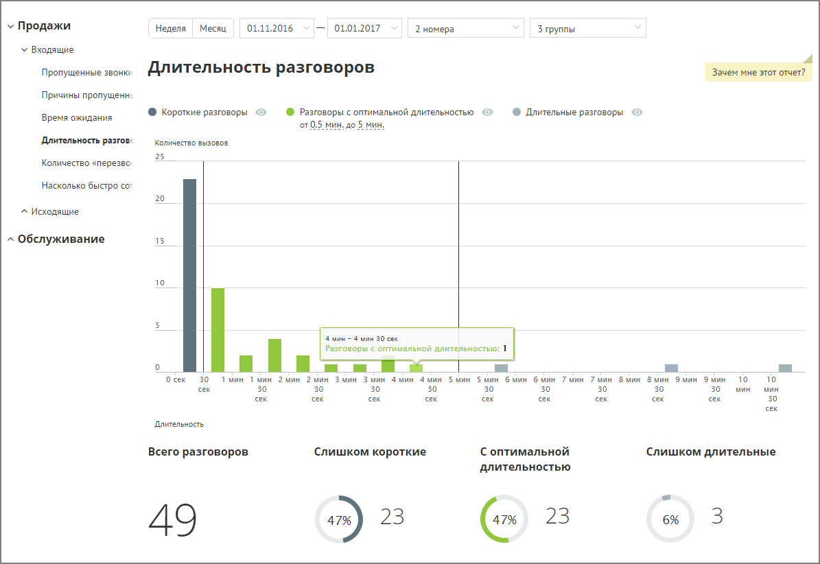Viewport: 820px width, 564px height.
Task: Click the Продажи section title
Action: 44,25
